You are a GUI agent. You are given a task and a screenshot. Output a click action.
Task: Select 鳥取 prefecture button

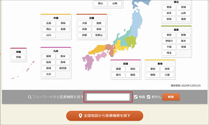point(63,23)
